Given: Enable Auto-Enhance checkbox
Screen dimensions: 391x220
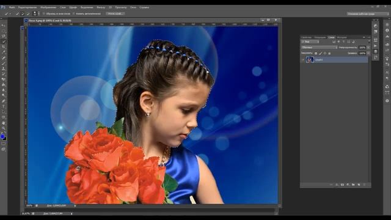Looking at the screenshot, I should pyautogui.click(x=74, y=13).
